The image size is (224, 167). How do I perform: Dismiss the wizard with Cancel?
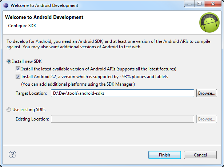coord(200,155)
